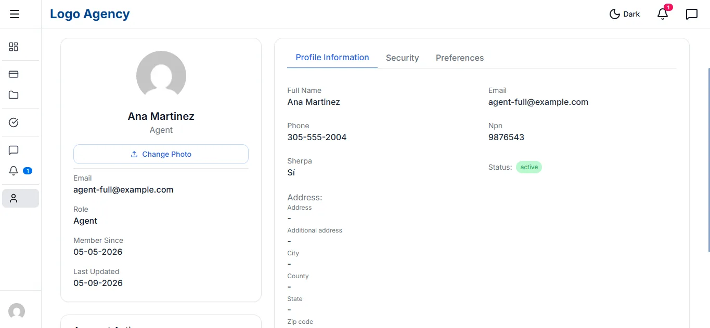Open the card icon in sidebar

click(x=14, y=74)
